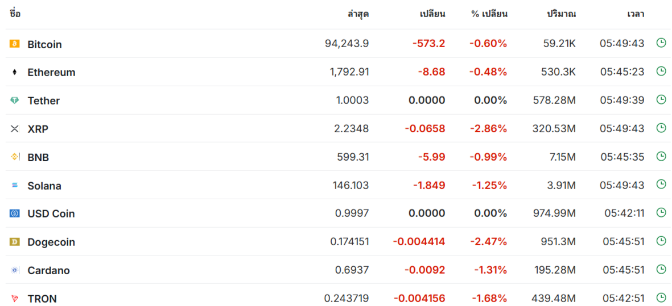The height and width of the screenshot is (306, 672).
Task: Click the XRP logo icon
Action: click(x=15, y=129)
